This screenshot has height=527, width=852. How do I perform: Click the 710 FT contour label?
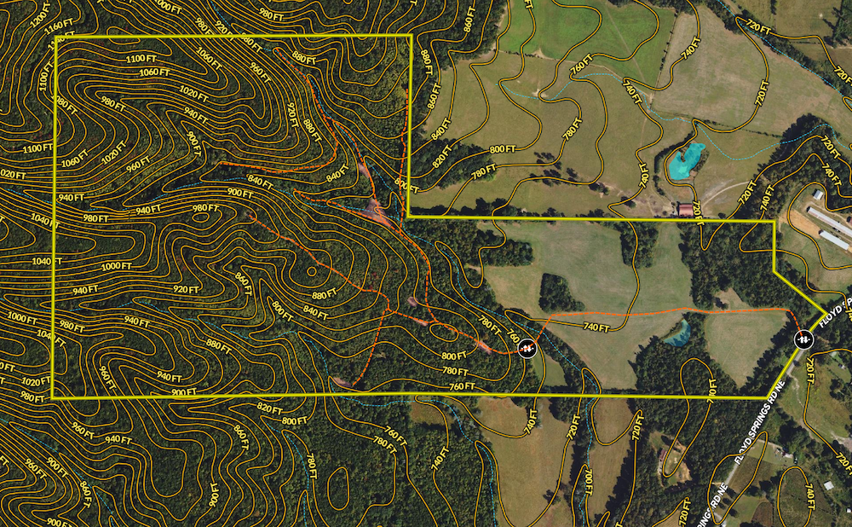pyautogui.click(x=711, y=387)
